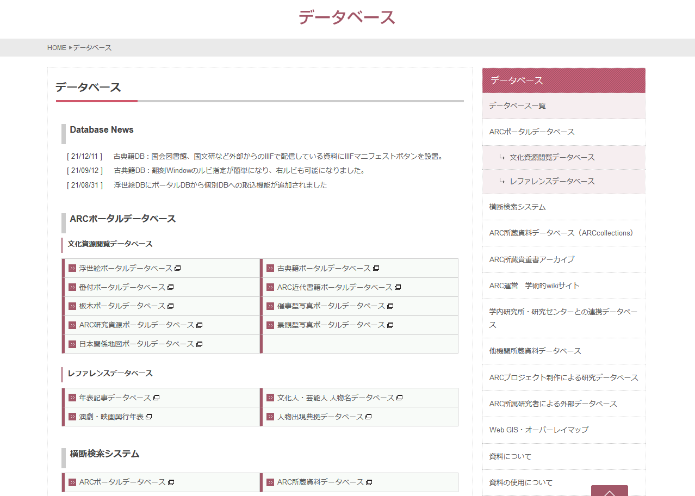This screenshot has width=695, height=496.
Task: Click arrow bullet icon before 古典籍ポータルデータベース
Action: [270, 268]
